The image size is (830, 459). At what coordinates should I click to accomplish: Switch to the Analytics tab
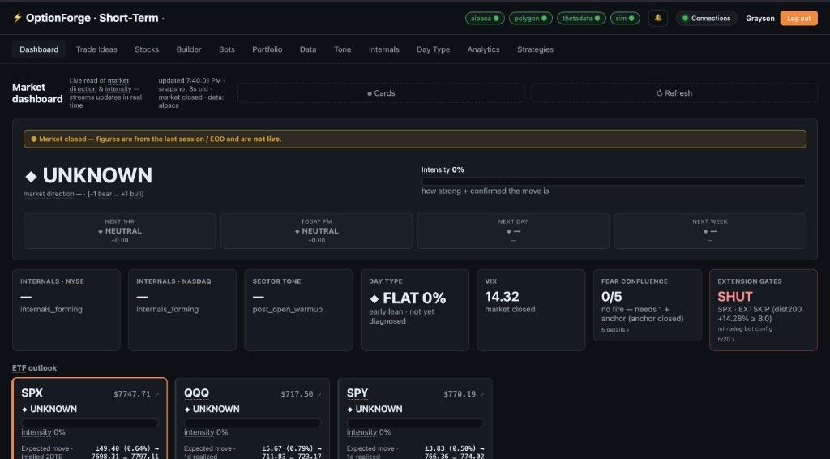483,49
